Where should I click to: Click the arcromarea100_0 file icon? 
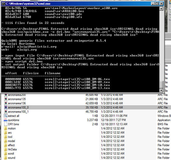(6, 108)
